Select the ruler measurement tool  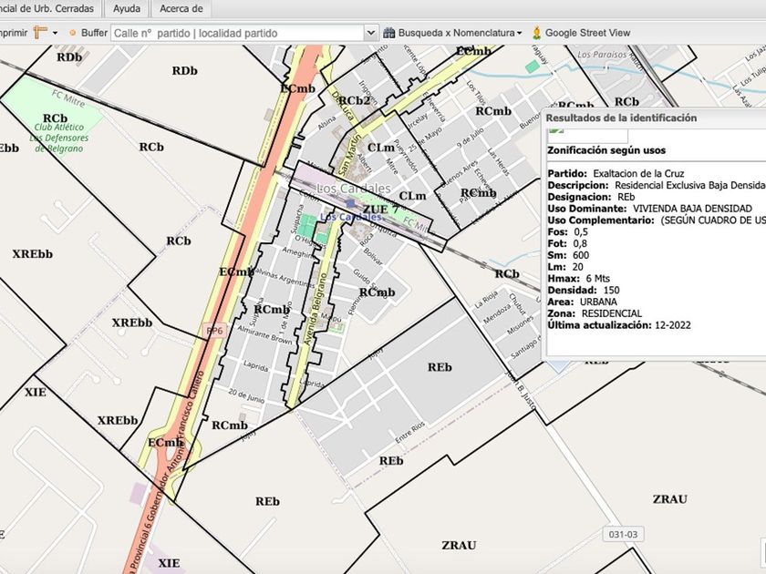tap(41, 32)
